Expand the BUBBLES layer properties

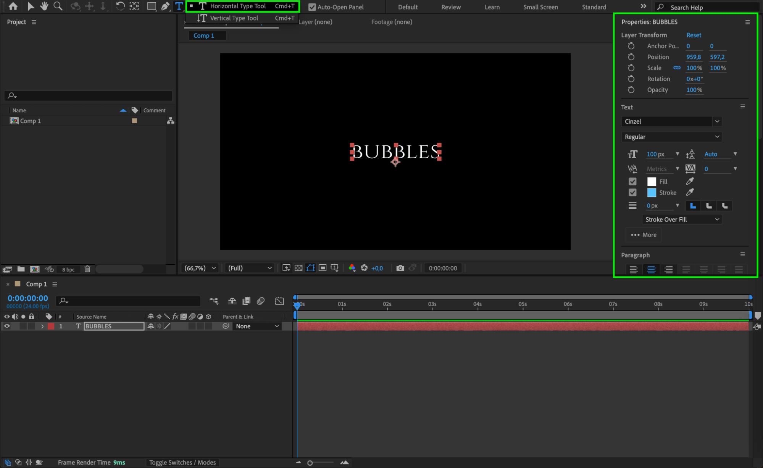coord(42,326)
